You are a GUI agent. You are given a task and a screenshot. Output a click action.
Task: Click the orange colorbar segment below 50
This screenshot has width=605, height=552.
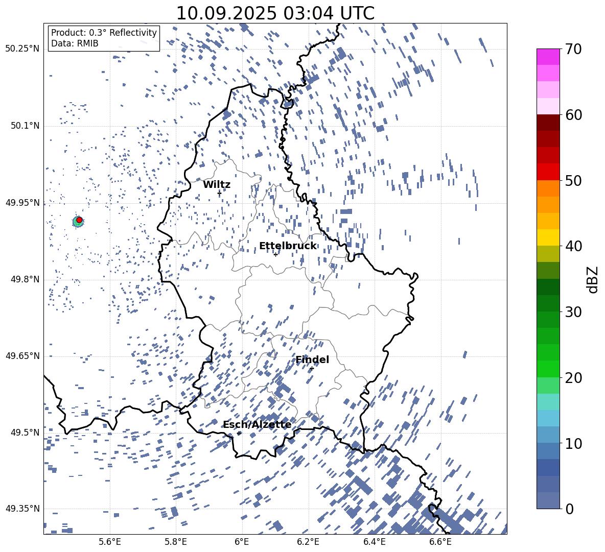(x=548, y=188)
